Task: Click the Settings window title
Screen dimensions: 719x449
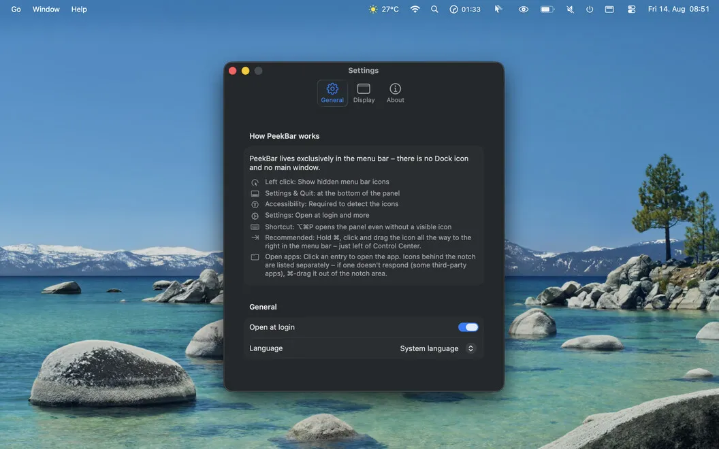Action: tap(363, 71)
